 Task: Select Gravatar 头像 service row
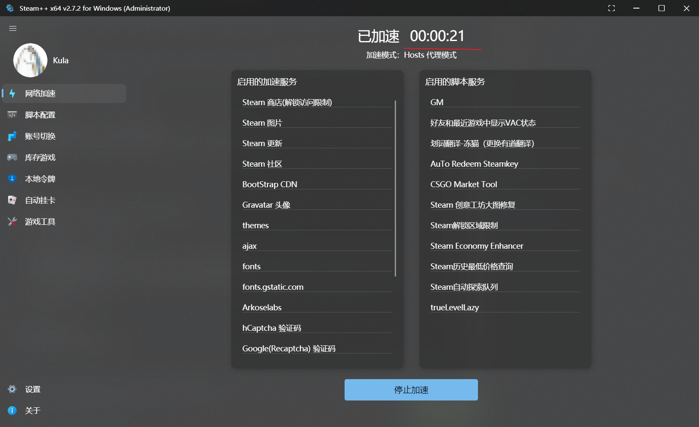pos(317,205)
